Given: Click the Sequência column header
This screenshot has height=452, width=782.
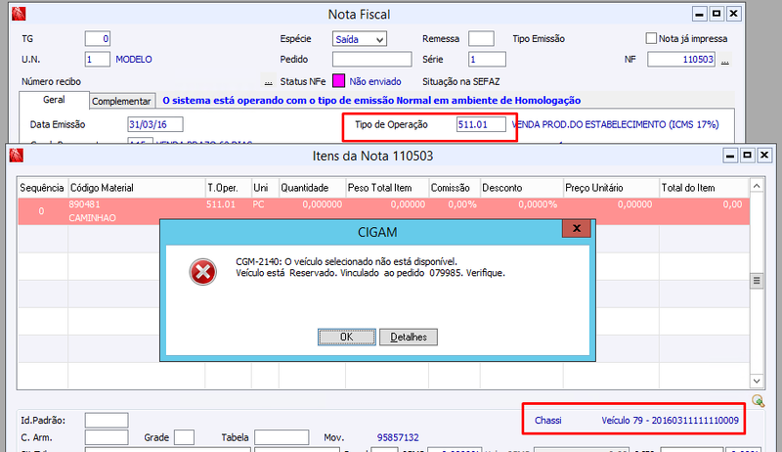Looking at the screenshot, I should point(42,188).
